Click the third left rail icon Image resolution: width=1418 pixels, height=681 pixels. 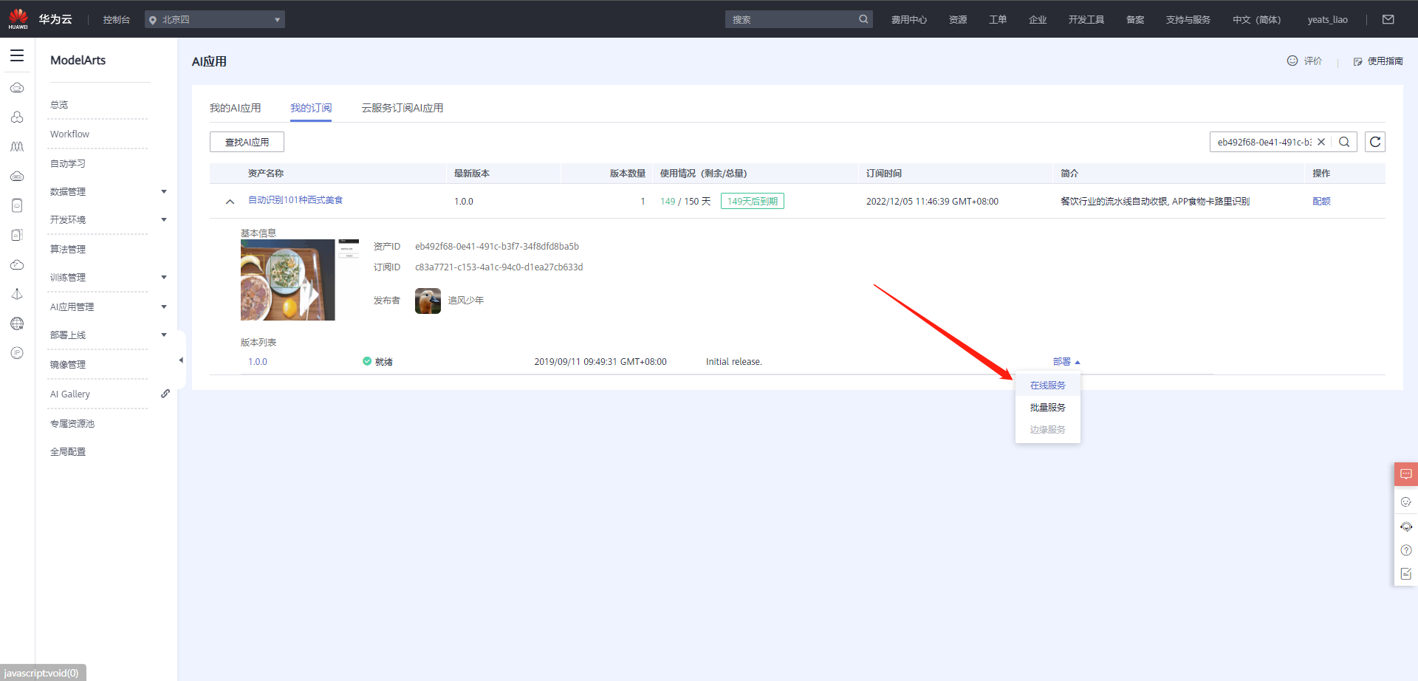coord(17,147)
